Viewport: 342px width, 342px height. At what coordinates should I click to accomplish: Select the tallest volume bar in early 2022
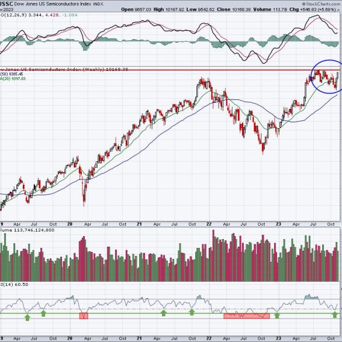pos(213,255)
